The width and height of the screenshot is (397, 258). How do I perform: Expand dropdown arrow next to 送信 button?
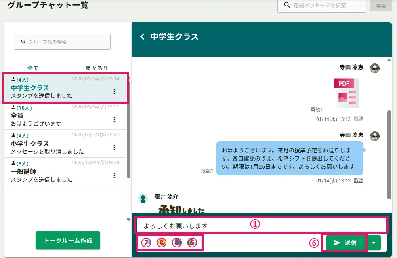pos(374,243)
